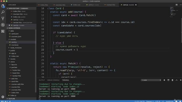Select index.hbs in Open Editors list
182x102 pixels.
point(21,11)
